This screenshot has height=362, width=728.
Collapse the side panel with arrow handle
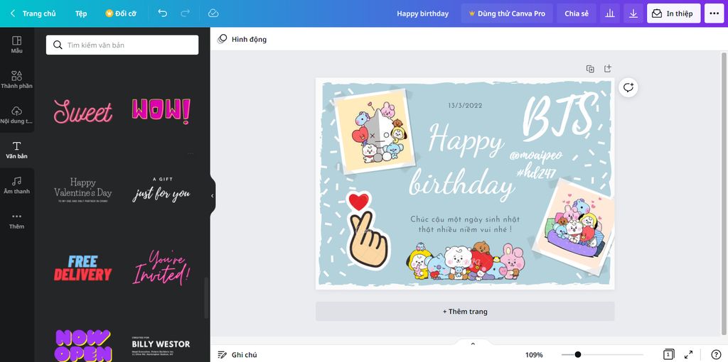(212, 196)
